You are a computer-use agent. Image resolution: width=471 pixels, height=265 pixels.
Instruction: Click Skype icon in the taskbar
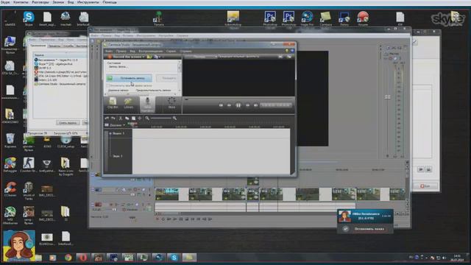174,258
